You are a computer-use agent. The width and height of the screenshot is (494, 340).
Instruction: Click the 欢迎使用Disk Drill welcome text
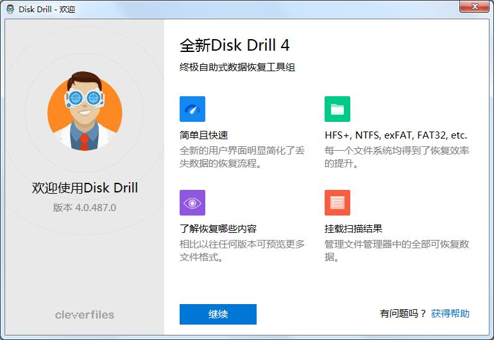pyautogui.click(x=85, y=188)
